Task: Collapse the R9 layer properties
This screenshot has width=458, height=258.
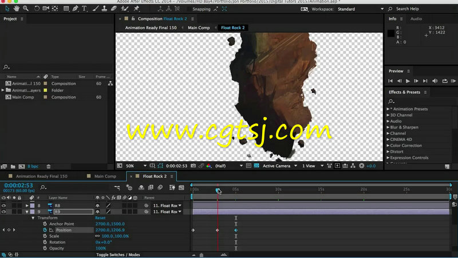Action: pos(27,212)
